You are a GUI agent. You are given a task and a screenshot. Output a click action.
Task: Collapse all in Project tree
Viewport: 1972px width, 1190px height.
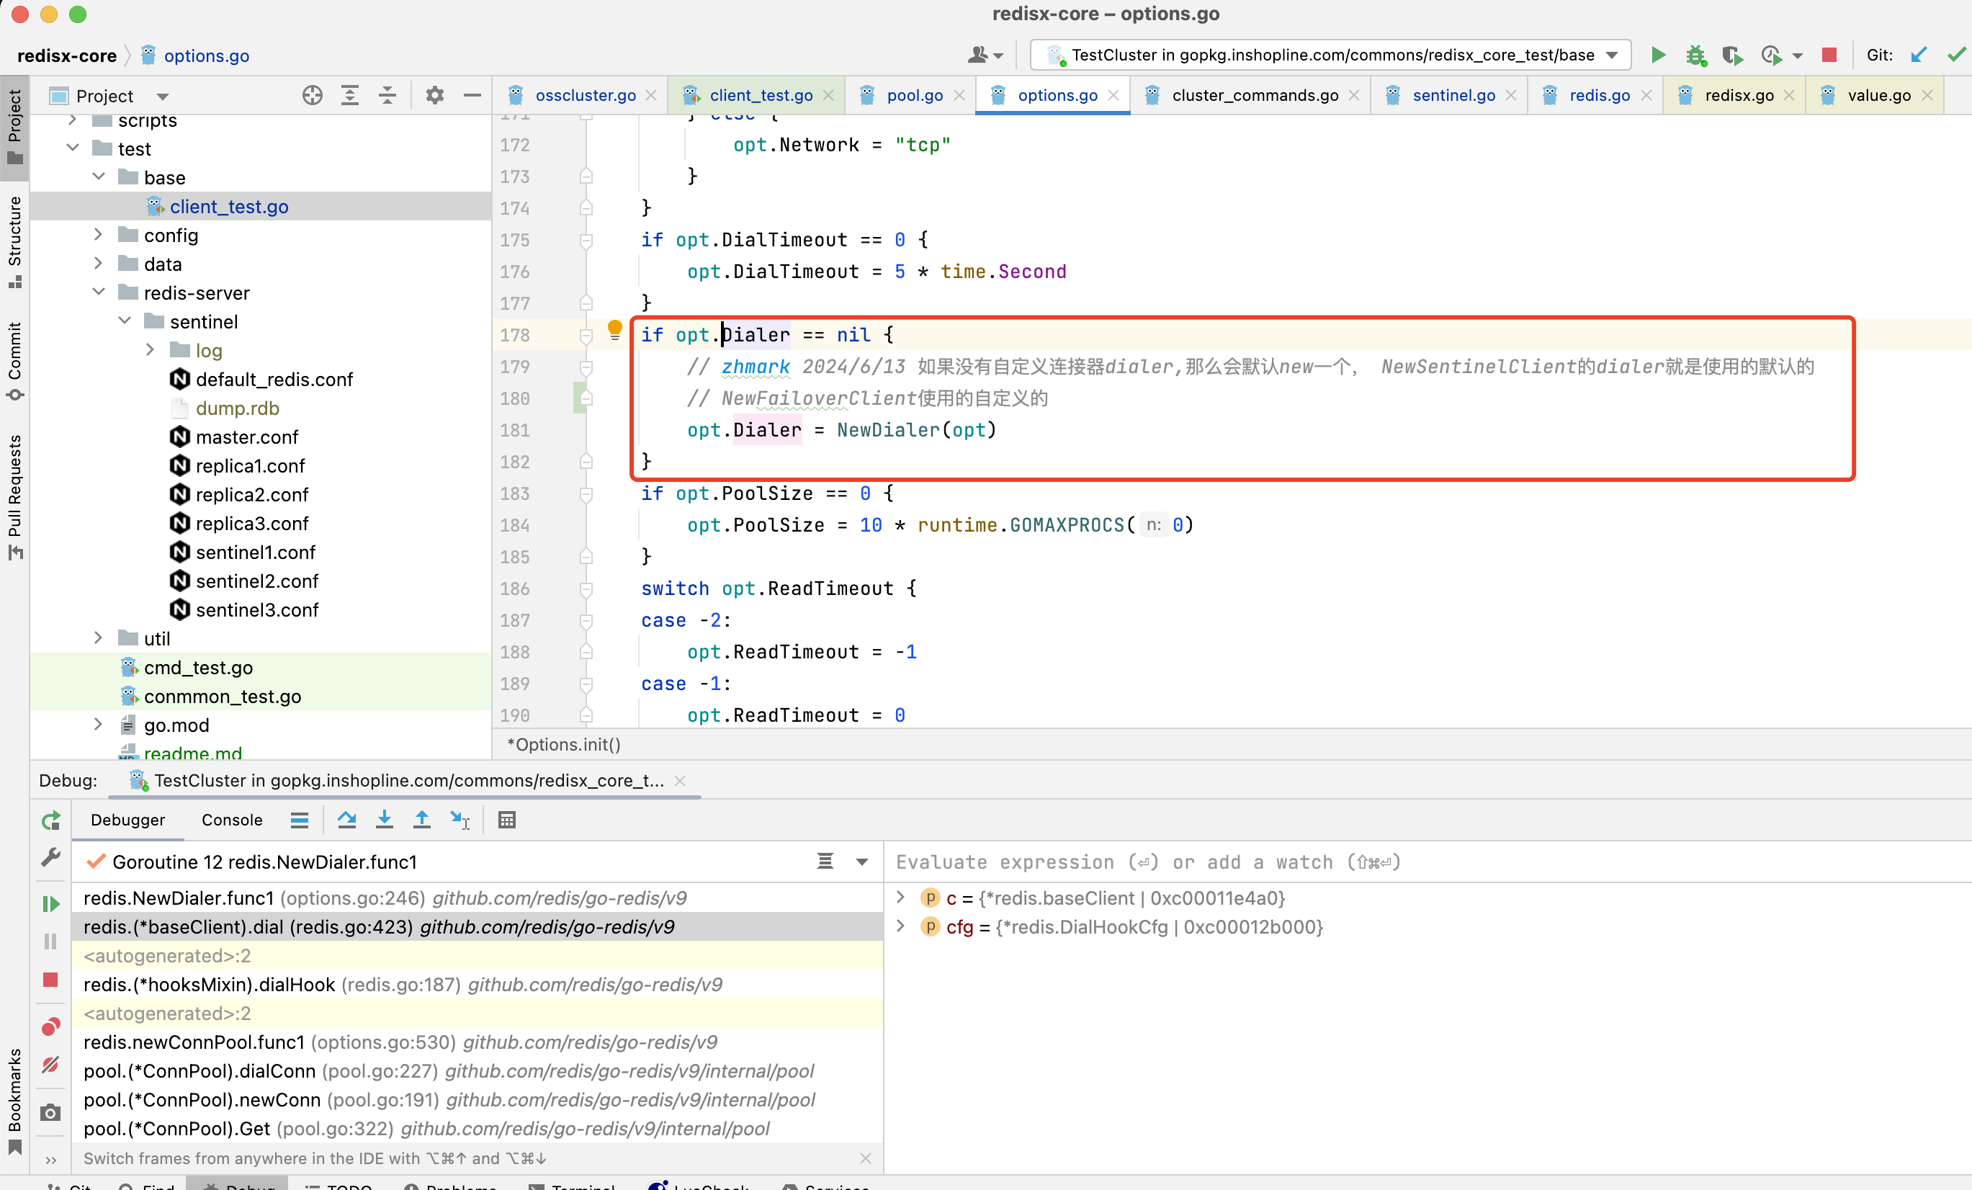pyautogui.click(x=387, y=95)
